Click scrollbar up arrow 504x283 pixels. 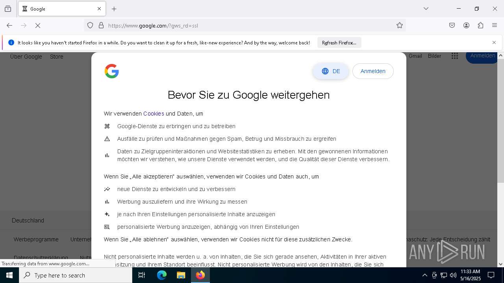[500, 55]
